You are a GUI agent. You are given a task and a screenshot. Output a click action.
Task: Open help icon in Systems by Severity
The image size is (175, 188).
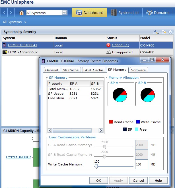coord(170,32)
